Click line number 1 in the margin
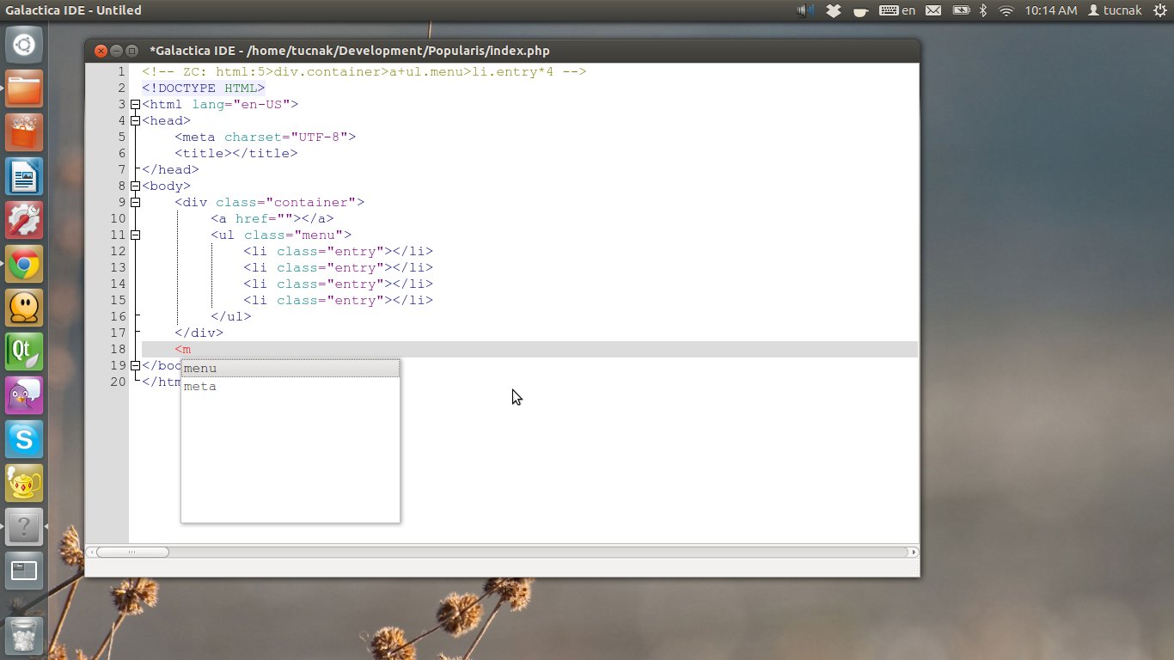Viewport: 1174px width, 660px height. click(x=122, y=72)
